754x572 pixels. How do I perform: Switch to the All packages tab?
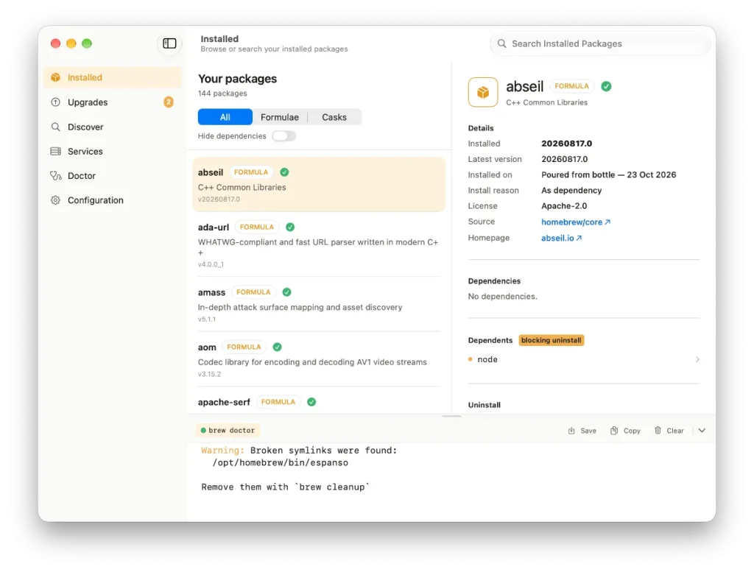(x=225, y=117)
